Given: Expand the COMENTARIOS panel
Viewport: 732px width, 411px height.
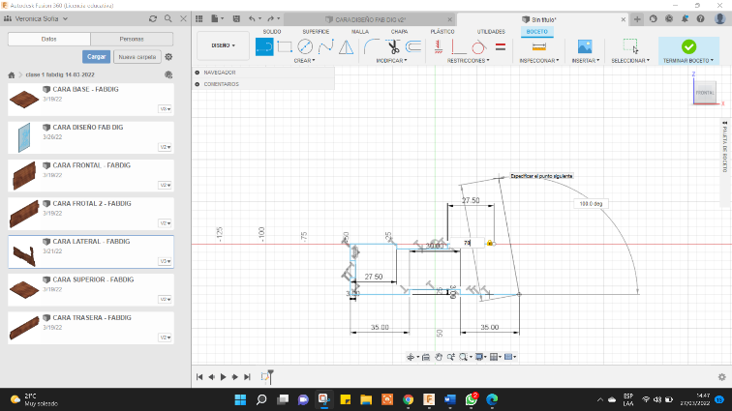Looking at the screenshot, I should coord(197,84).
